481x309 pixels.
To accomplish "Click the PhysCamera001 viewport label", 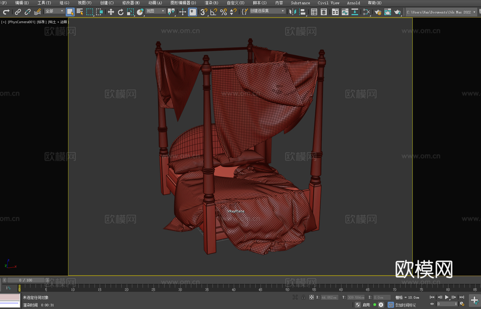I will [21, 22].
